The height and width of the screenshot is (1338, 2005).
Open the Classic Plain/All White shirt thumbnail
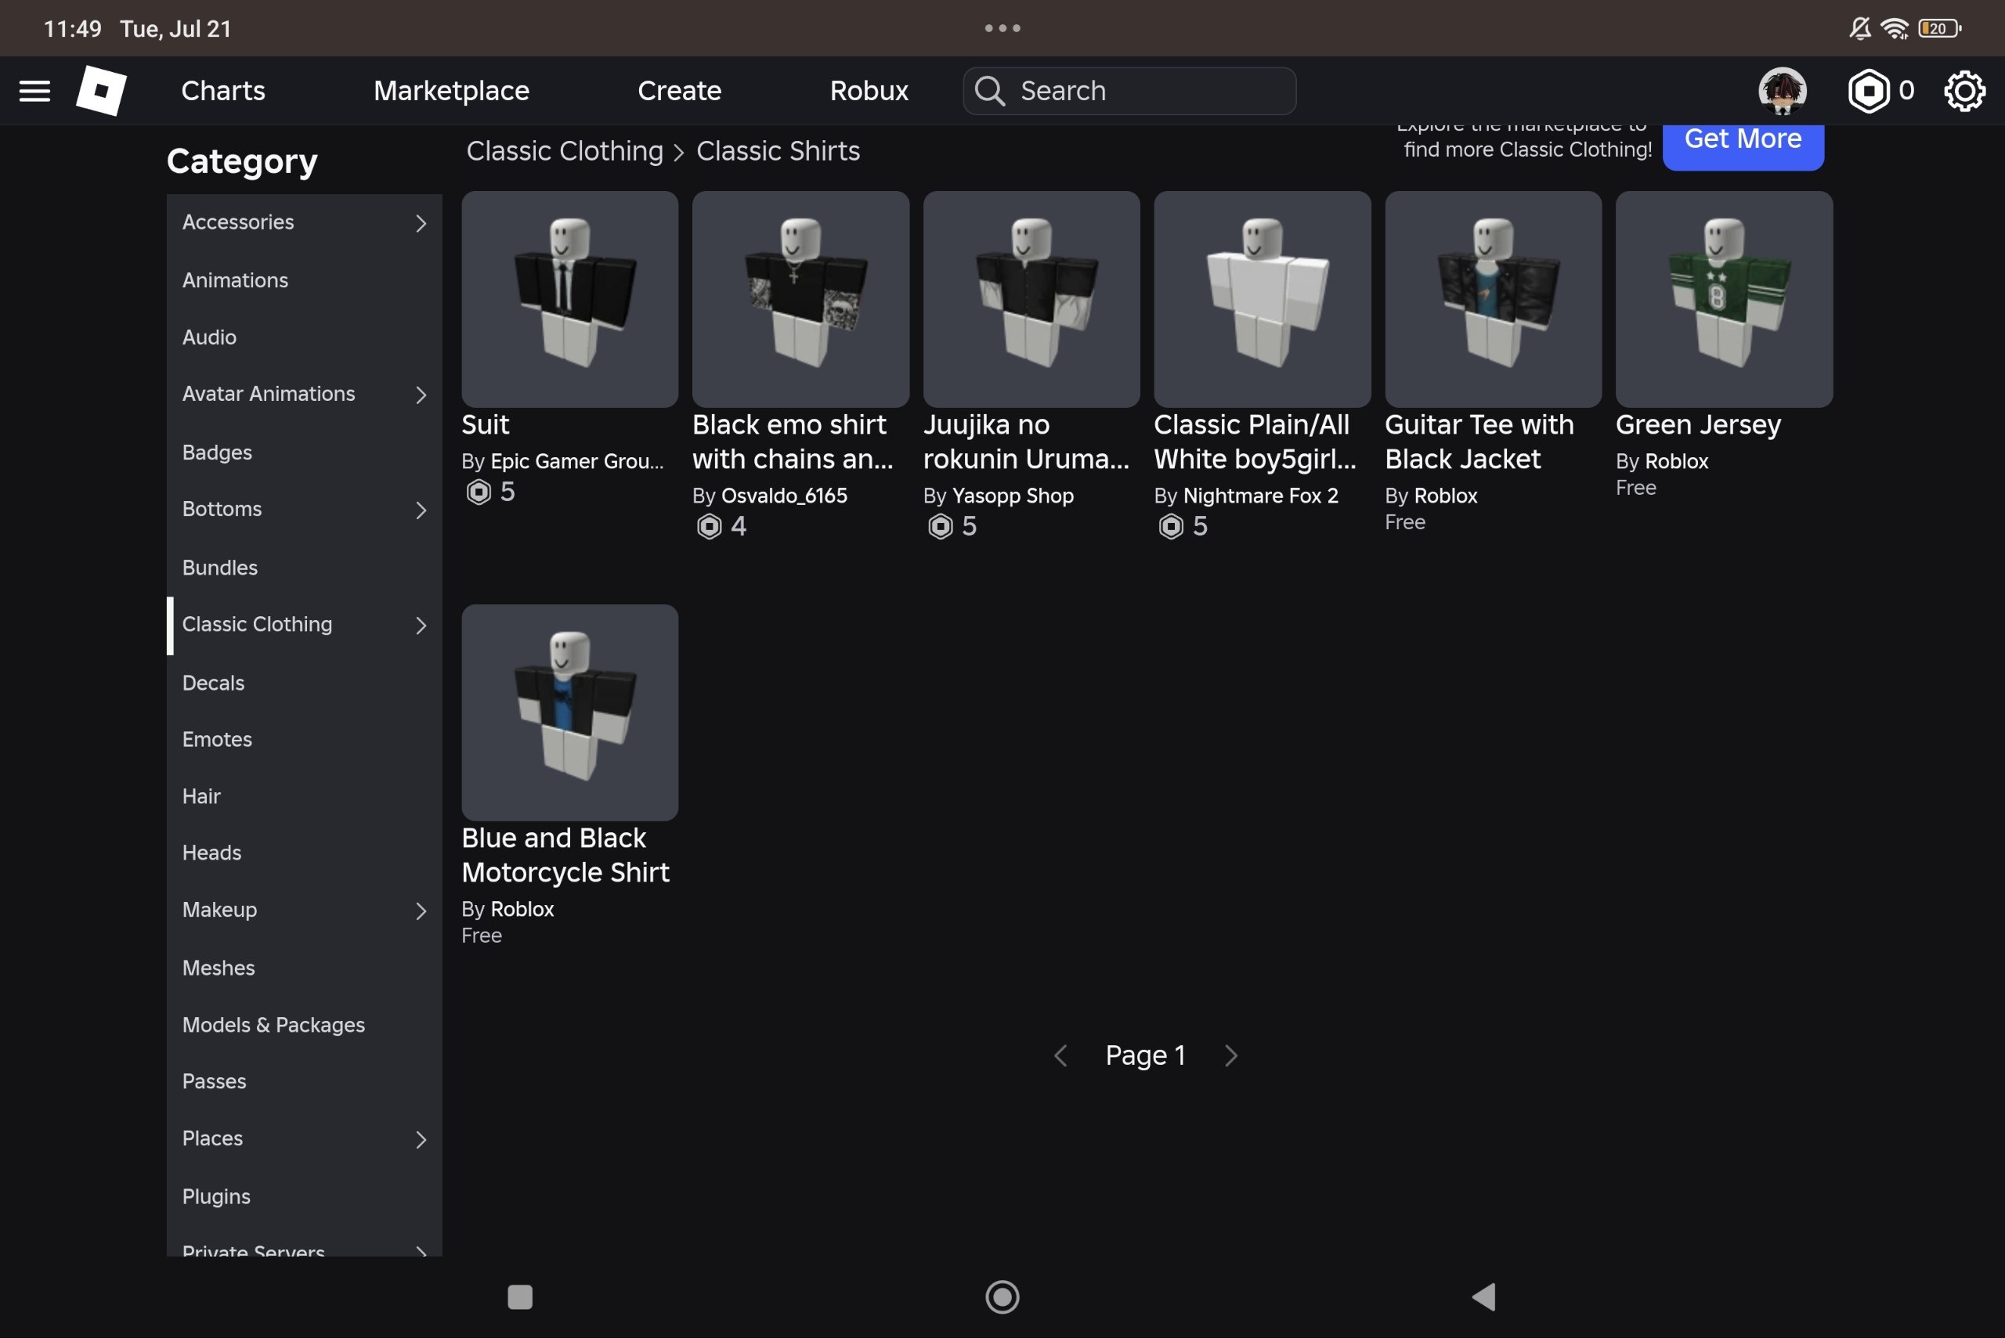coord(1263,300)
